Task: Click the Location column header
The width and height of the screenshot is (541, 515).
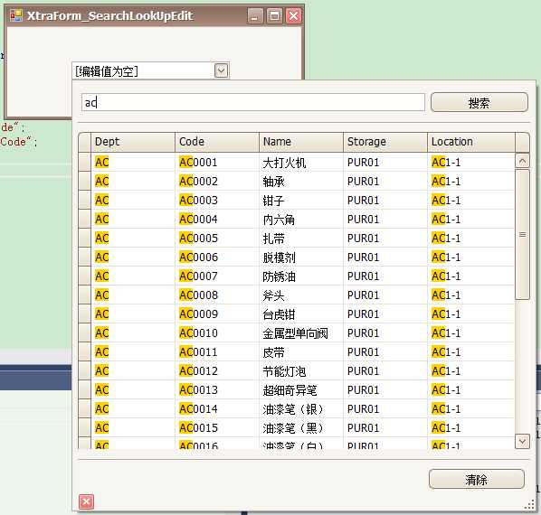Action: point(471,142)
